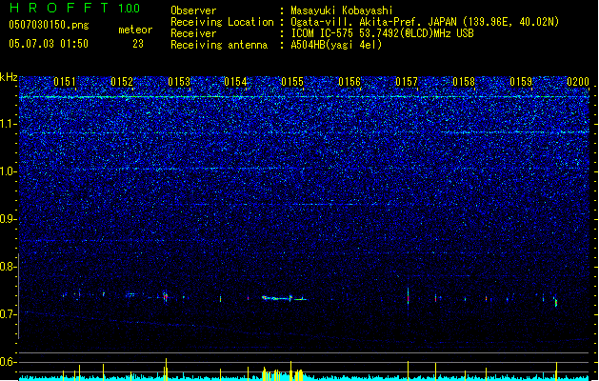
Task: Click the 'meteor' label
Action: (135, 30)
